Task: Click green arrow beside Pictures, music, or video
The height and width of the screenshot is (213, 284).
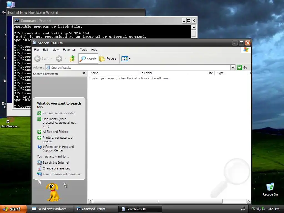Action: click(39, 113)
